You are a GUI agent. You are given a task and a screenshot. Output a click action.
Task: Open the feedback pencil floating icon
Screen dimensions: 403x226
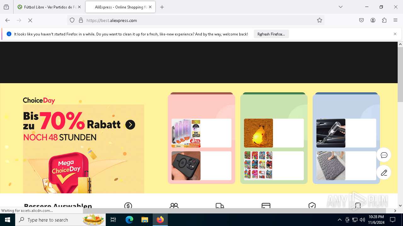(384, 173)
